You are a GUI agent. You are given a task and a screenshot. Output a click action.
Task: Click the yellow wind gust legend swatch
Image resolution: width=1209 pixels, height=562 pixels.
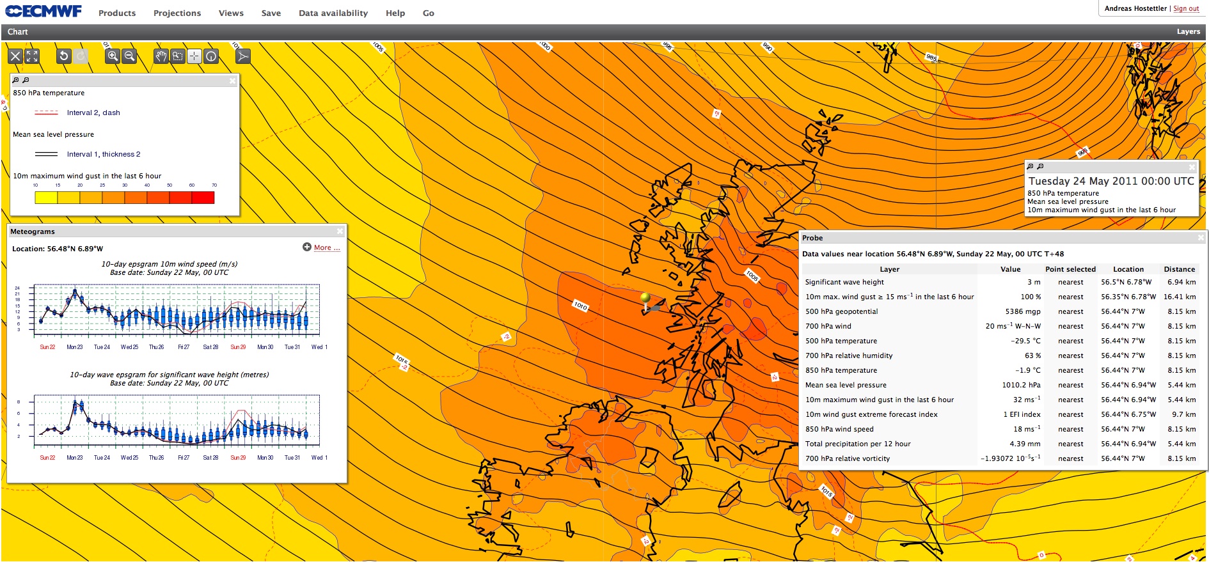(x=46, y=198)
